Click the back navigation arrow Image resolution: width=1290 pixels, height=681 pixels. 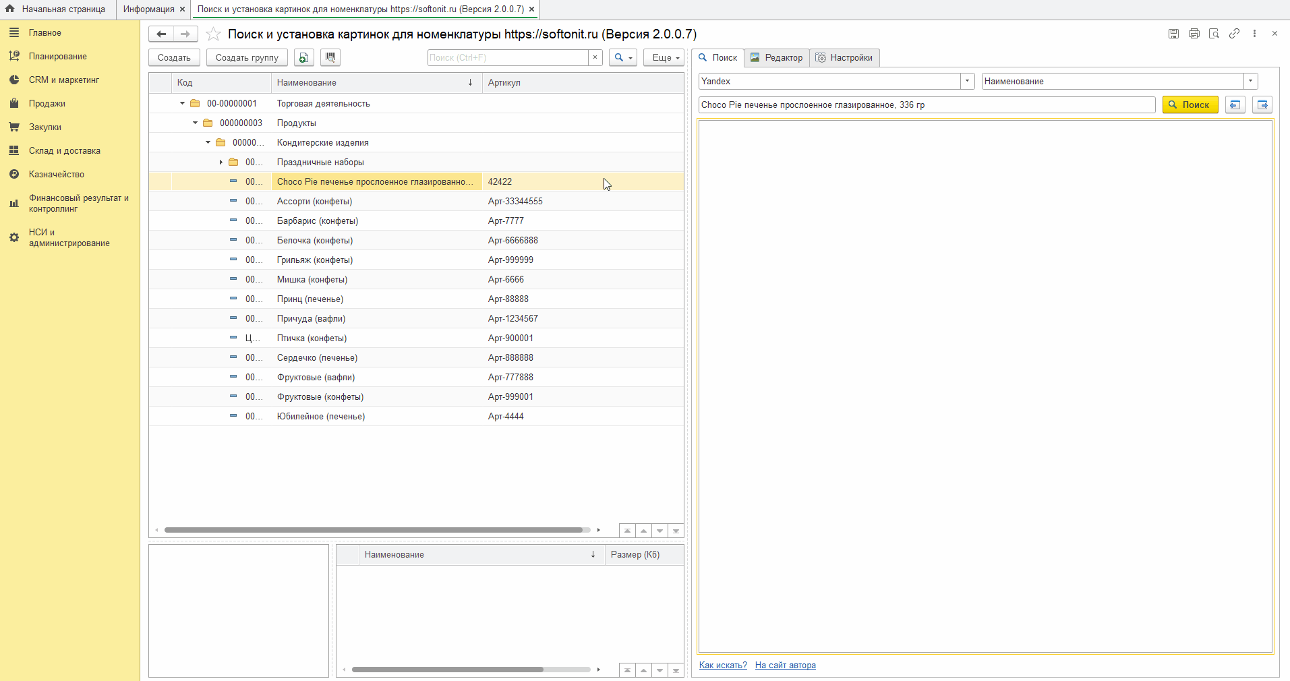point(161,34)
